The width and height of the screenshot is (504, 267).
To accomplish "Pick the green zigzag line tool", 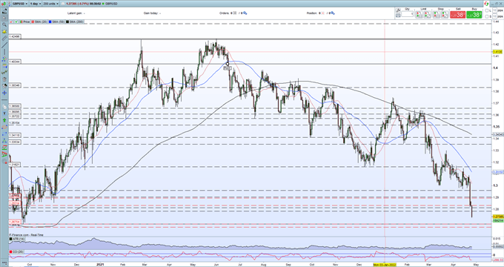I will point(4,72).
